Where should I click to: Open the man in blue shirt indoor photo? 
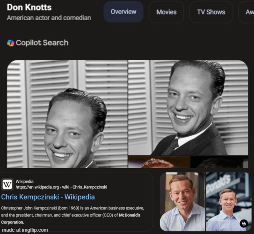coord(182,202)
